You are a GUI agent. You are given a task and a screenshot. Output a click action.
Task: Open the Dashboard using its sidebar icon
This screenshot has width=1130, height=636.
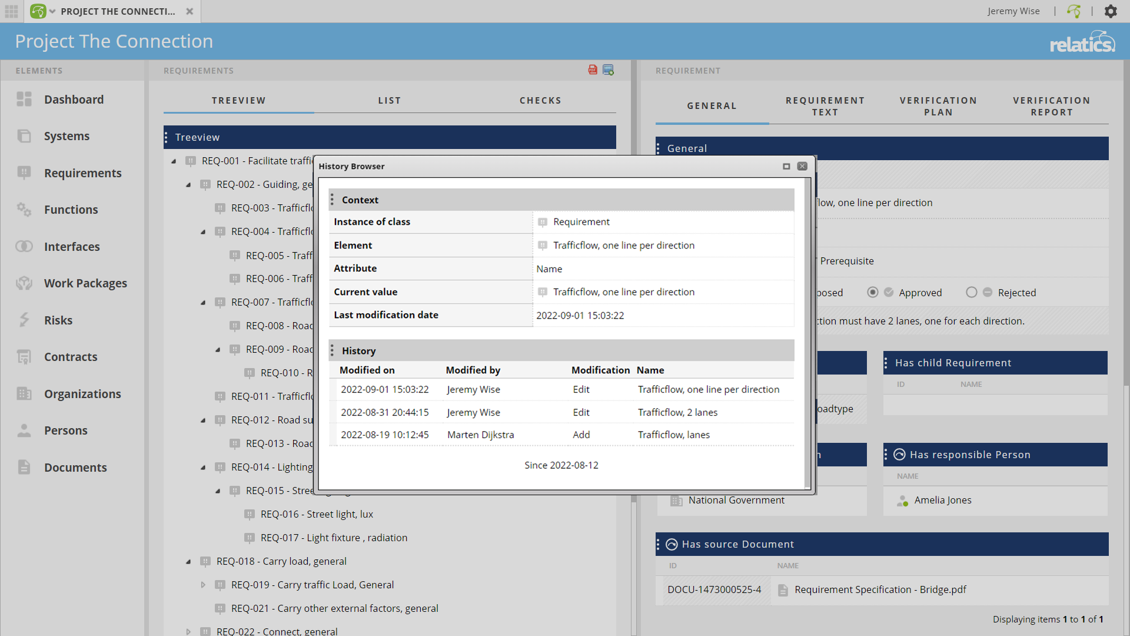pyautogui.click(x=24, y=99)
